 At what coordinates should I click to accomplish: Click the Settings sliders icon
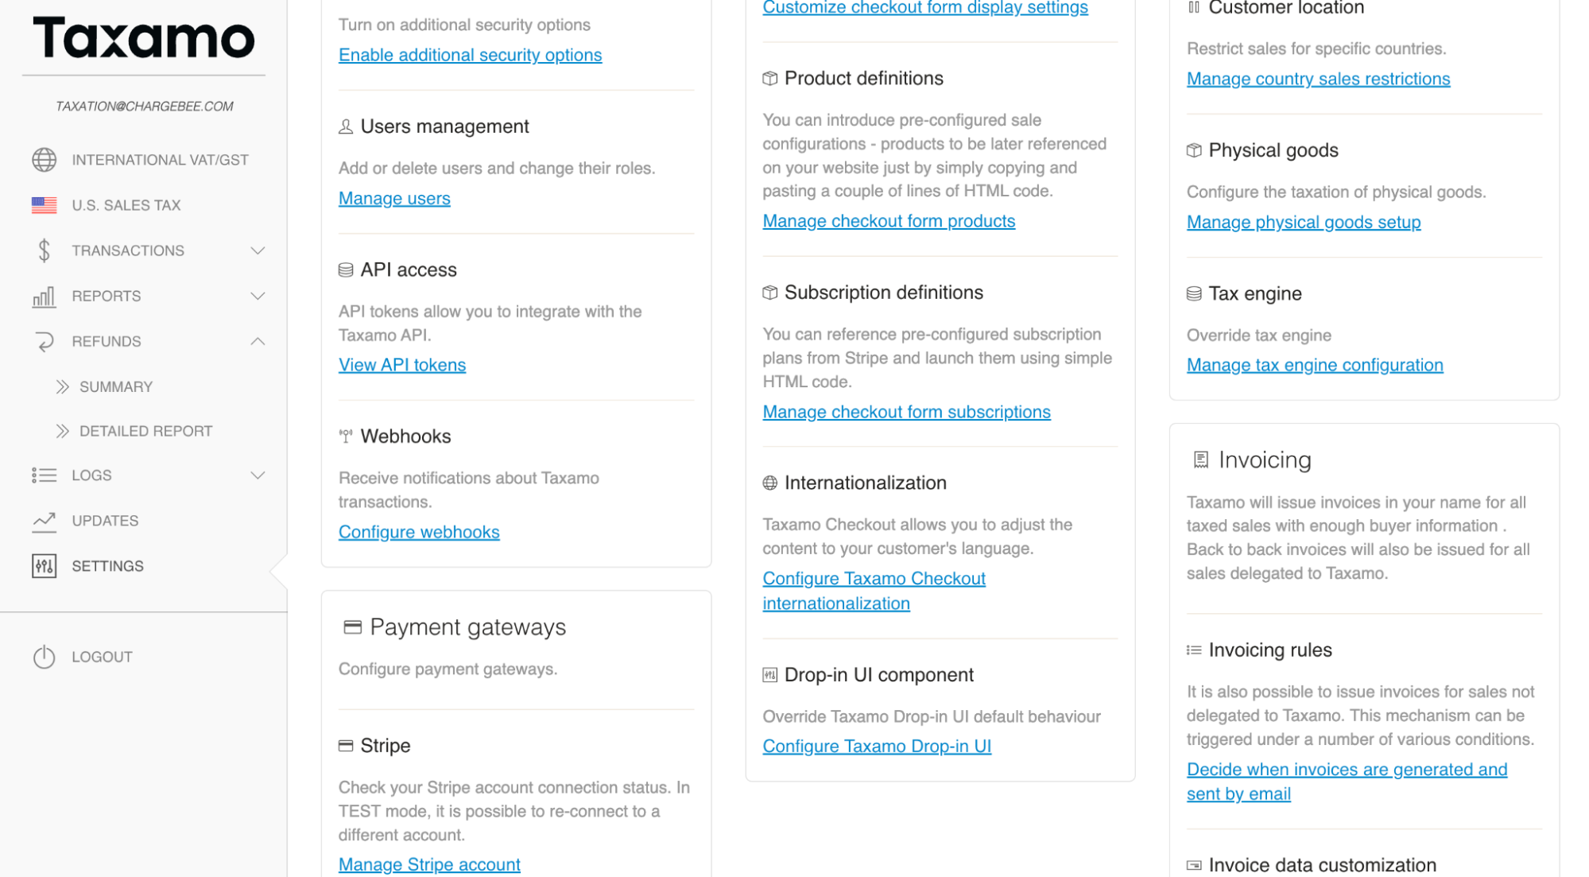coord(44,566)
